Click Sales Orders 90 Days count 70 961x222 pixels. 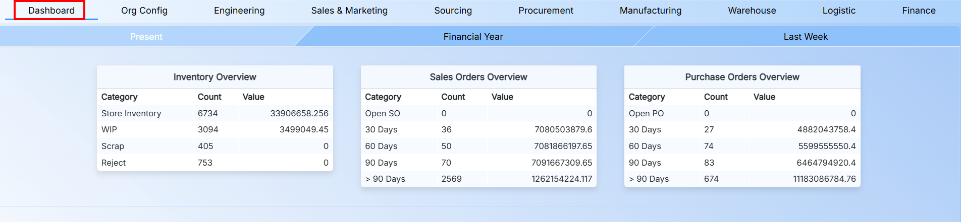(x=446, y=163)
